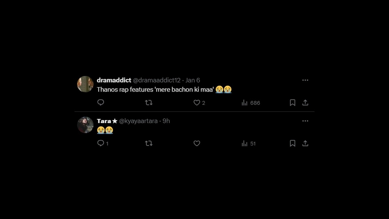This screenshot has height=219, width=389.
Task: Share Tara's tweet
Action: [x=305, y=143]
